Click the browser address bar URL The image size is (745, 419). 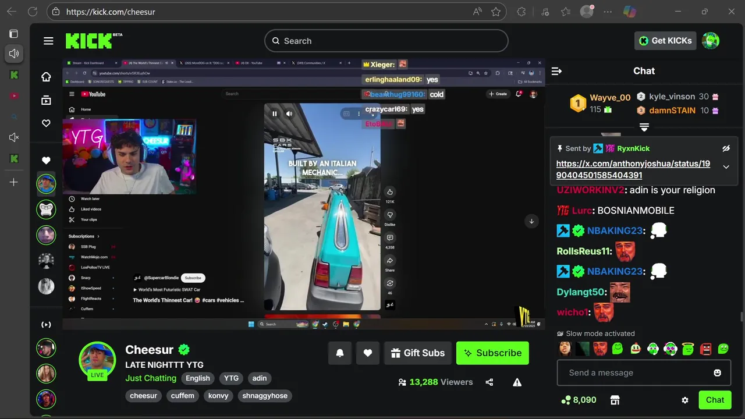click(111, 12)
